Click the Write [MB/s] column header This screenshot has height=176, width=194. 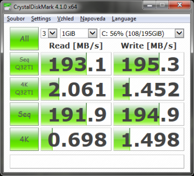pyautogui.click(x=149, y=46)
